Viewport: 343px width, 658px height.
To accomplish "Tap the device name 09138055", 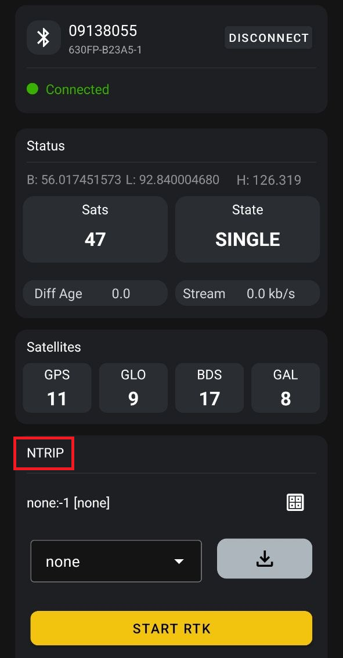I will (103, 31).
